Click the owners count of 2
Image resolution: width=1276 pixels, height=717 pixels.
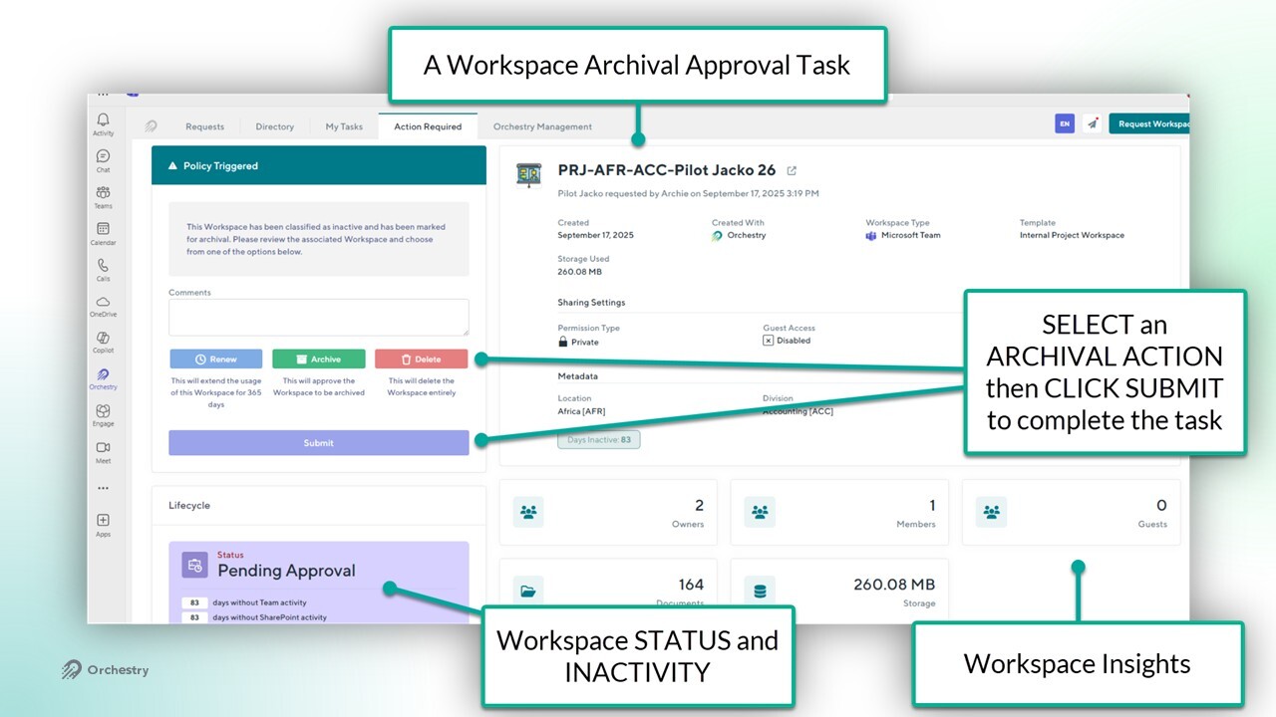tap(699, 506)
